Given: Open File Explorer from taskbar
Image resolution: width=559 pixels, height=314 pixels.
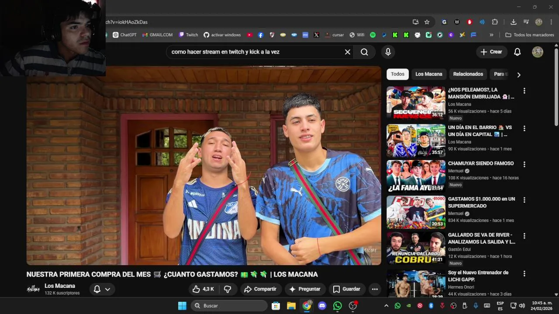Looking at the screenshot, I should click(x=291, y=306).
